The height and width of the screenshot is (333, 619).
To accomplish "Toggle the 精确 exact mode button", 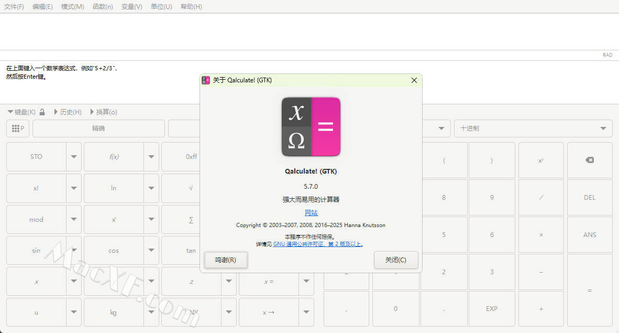I will [x=98, y=128].
